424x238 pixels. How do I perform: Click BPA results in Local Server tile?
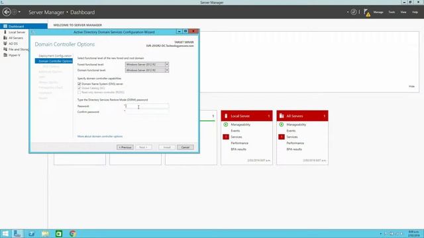click(238, 149)
